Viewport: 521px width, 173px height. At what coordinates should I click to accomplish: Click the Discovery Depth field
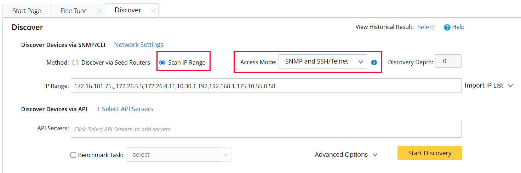448,61
